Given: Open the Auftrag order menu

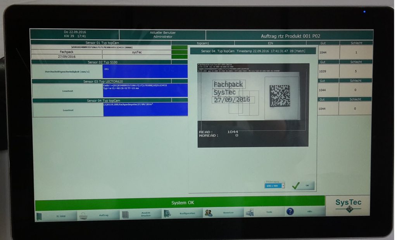Looking at the screenshot, I should tap(98, 215).
